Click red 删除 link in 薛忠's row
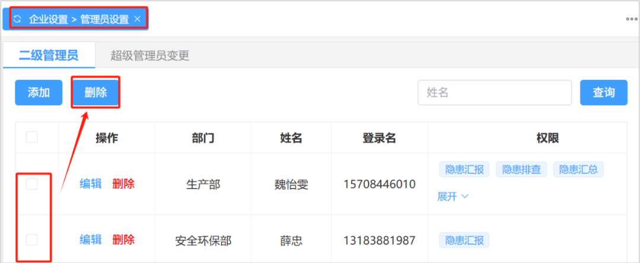Viewport: 640px width, 263px height. point(123,239)
